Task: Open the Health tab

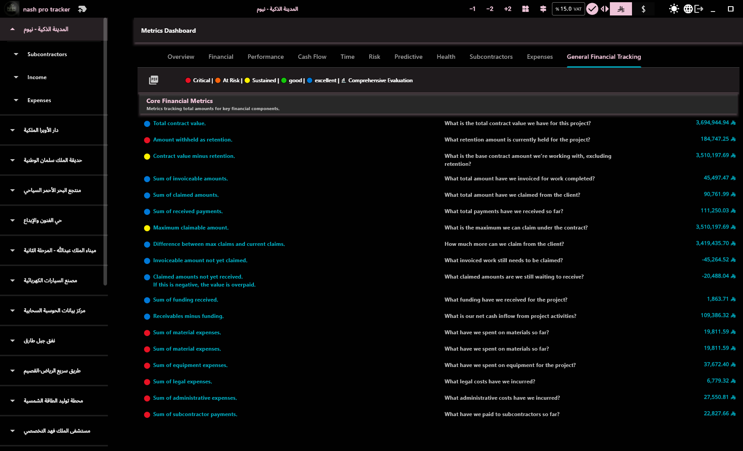Action: tap(446, 57)
